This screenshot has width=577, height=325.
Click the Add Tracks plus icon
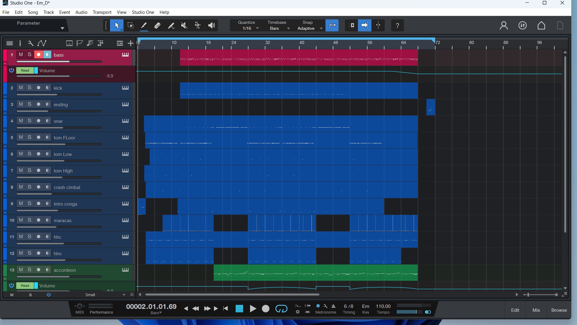(x=130, y=43)
